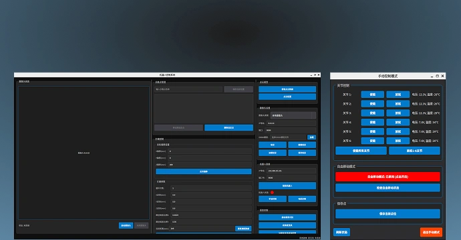This screenshot has height=240, width=461.
Task: Click blue 删除选定点 button
Action: pyautogui.click(x=228, y=127)
